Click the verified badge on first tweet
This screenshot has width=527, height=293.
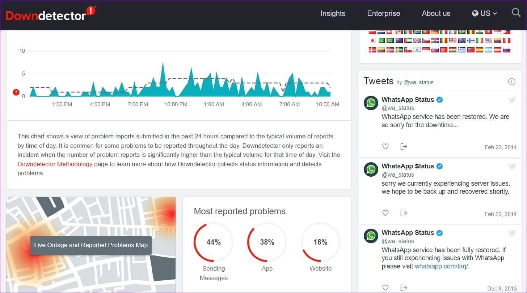[439, 100]
